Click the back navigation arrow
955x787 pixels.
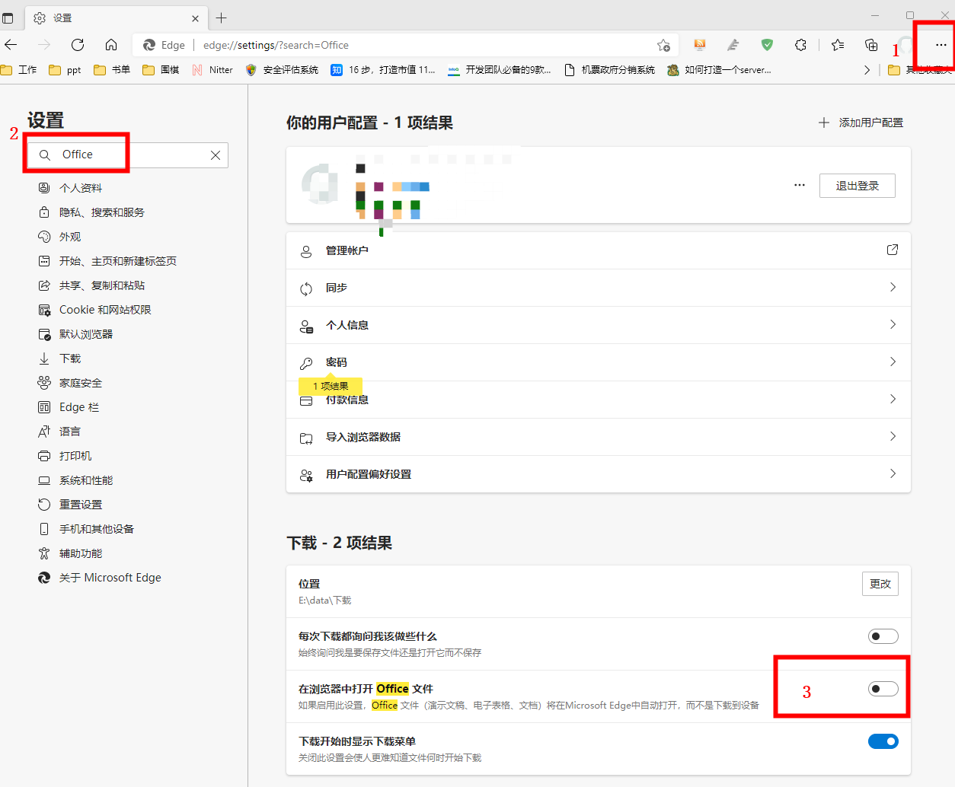coord(11,45)
